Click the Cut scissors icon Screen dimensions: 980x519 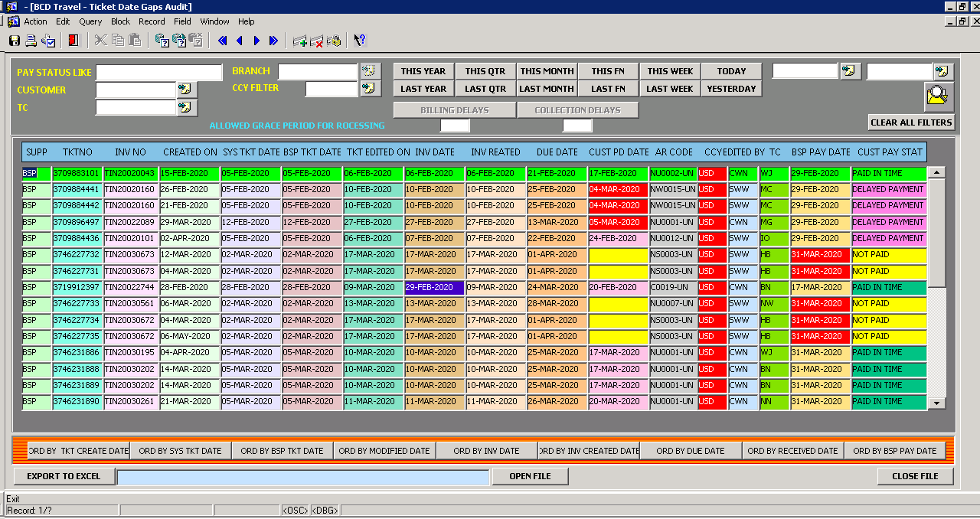pos(100,41)
